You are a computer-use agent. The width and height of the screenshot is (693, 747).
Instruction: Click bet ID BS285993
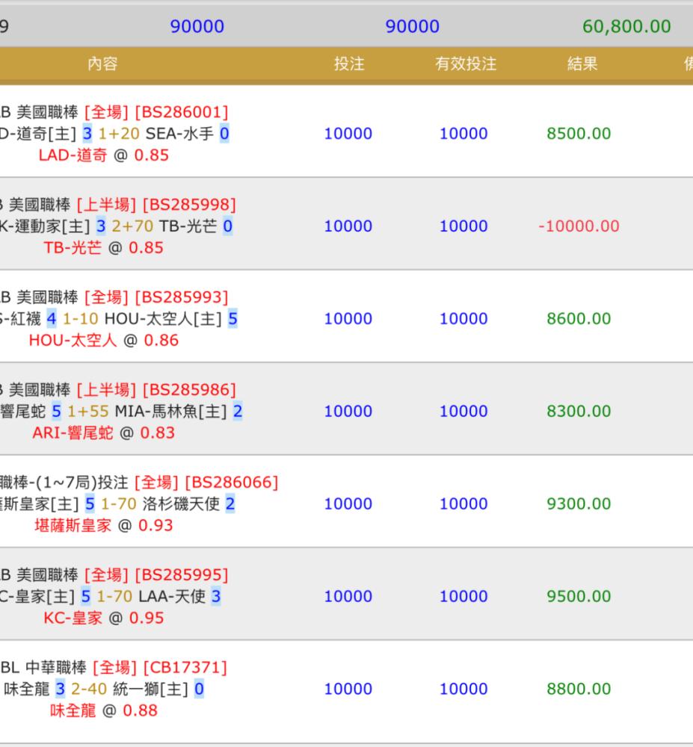(182, 297)
